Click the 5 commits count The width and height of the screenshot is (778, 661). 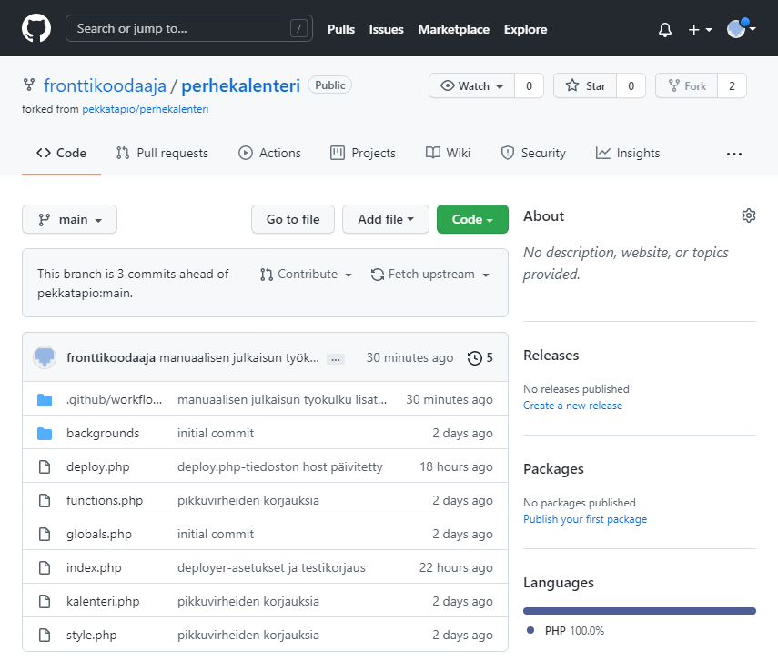(x=490, y=358)
